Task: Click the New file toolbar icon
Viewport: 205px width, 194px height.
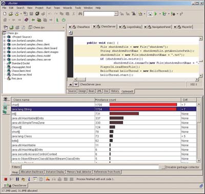Action: (5, 14)
